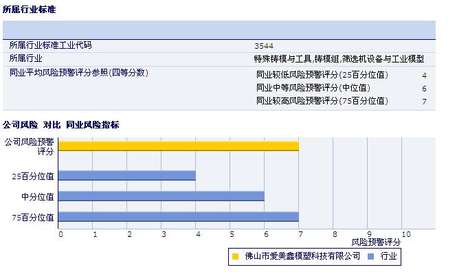Click 同业较低风险预警评分(25百分位值) row
Screen dimensions: 457x274
pos(342,75)
